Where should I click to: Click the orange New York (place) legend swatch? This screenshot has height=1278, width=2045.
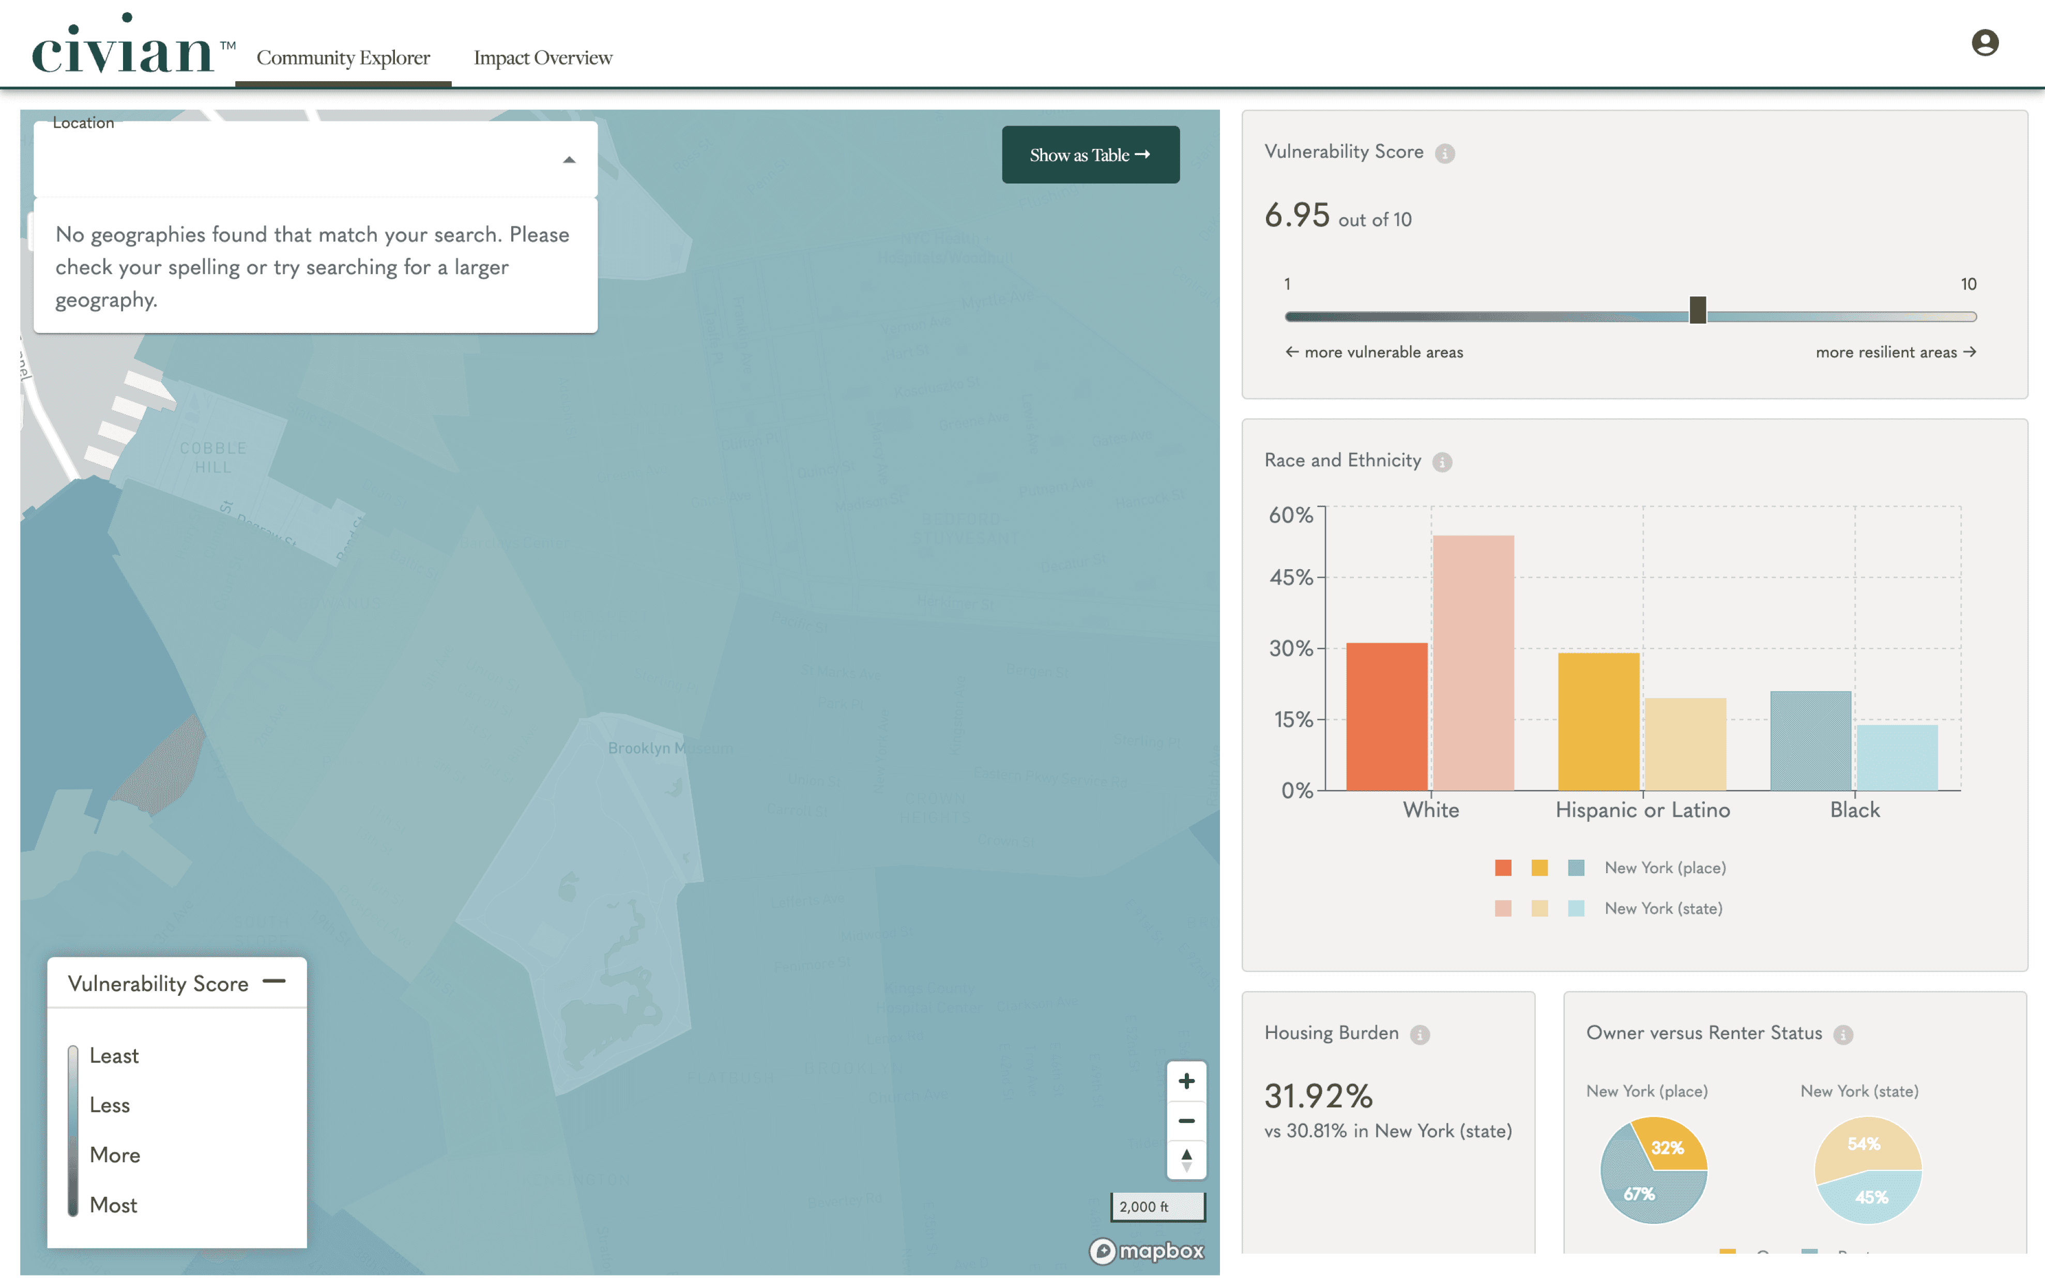point(1503,868)
